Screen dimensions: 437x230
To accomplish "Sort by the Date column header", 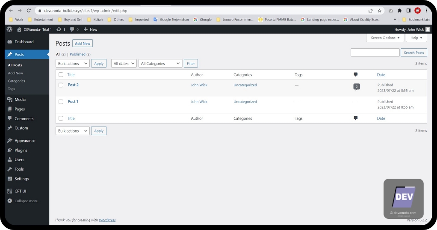I will (x=381, y=75).
